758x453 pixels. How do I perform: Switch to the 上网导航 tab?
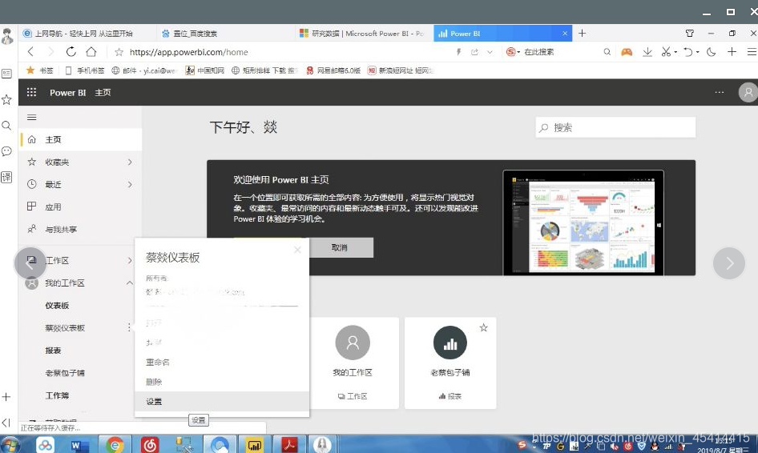pyautogui.click(x=83, y=34)
